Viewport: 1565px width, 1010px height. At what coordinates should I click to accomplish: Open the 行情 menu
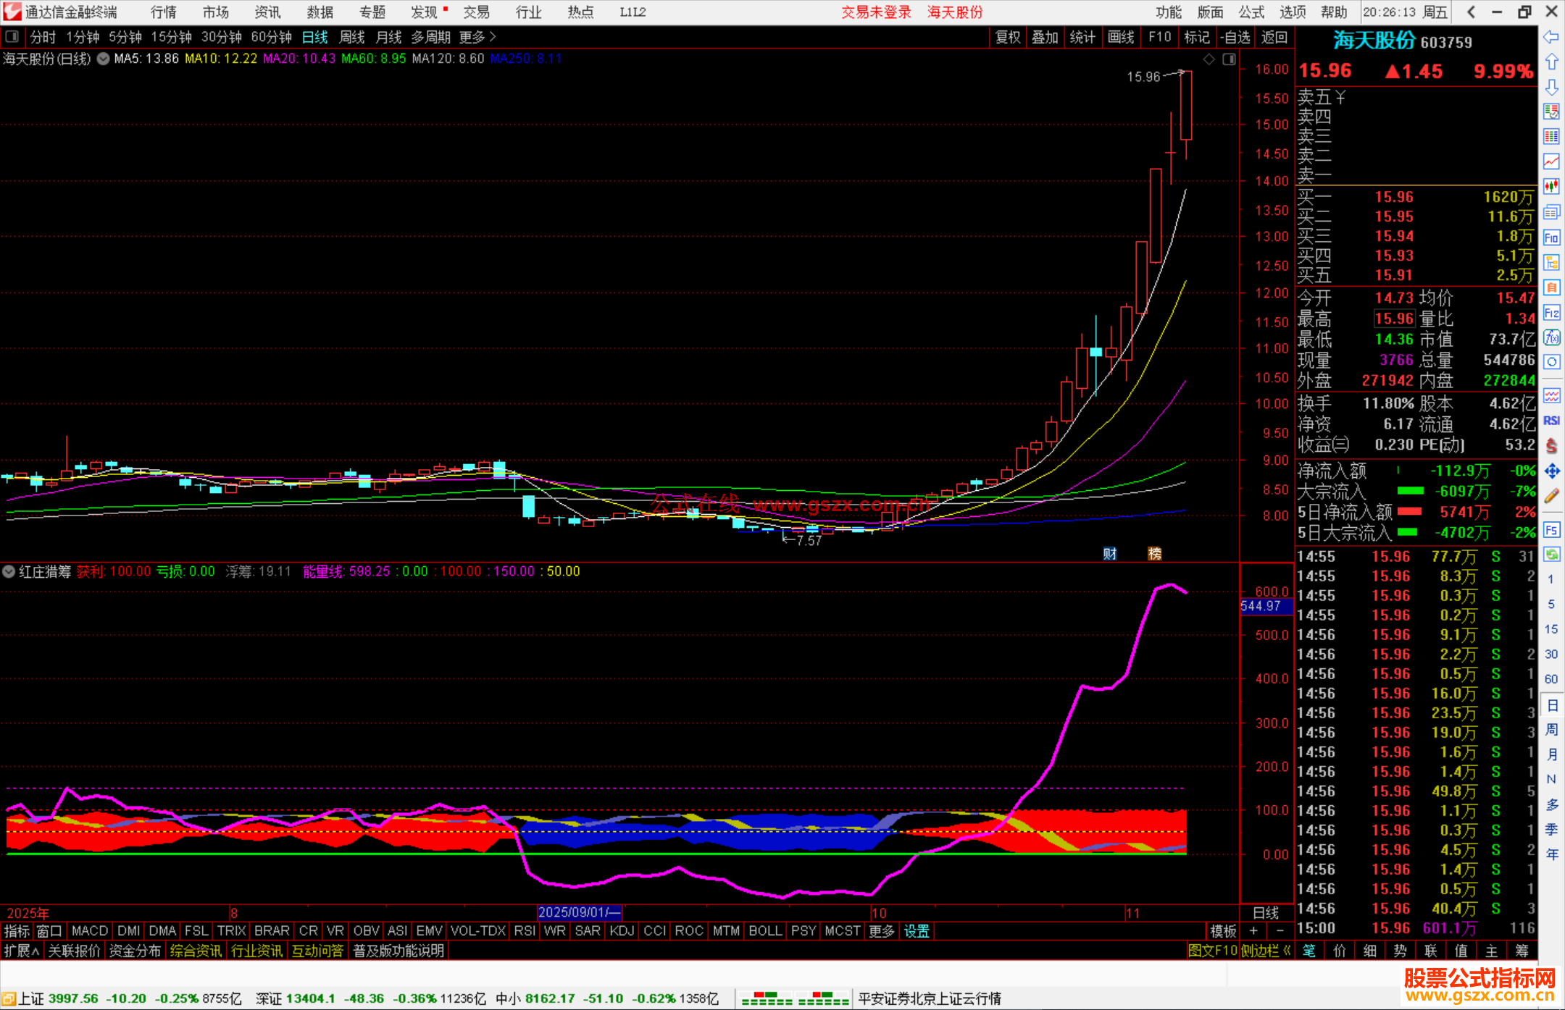[163, 12]
